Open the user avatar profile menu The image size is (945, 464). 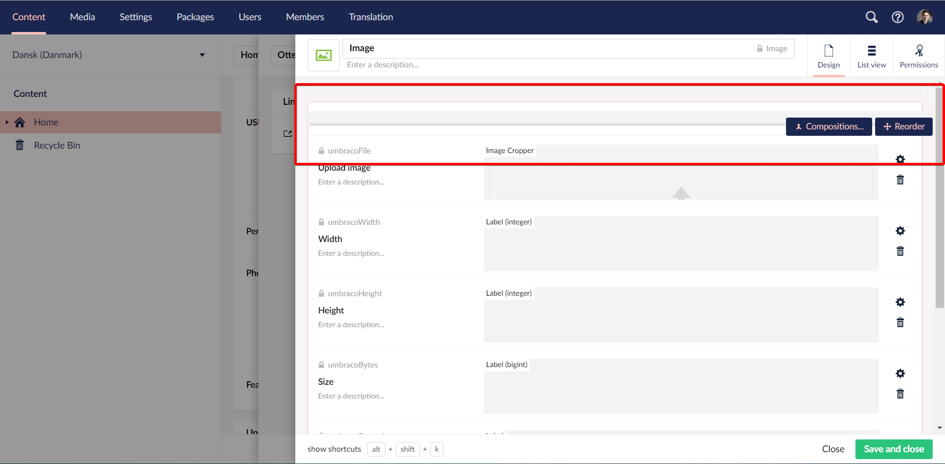point(926,17)
